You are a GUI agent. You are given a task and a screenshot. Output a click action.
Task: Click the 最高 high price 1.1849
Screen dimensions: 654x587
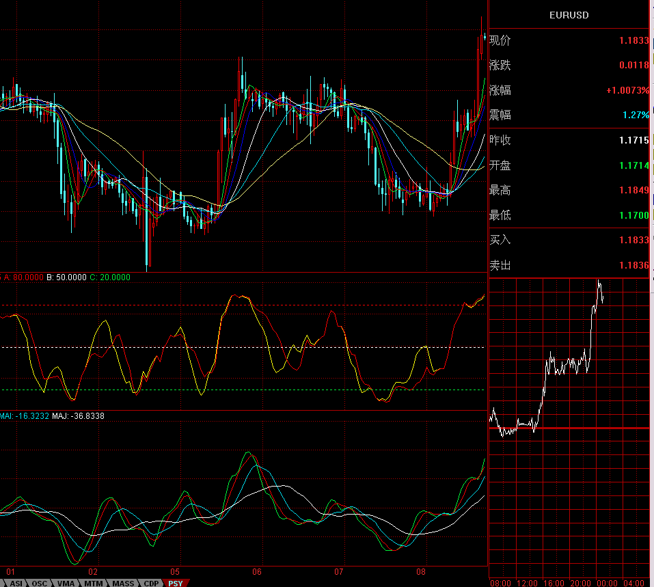pyautogui.click(x=633, y=191)
